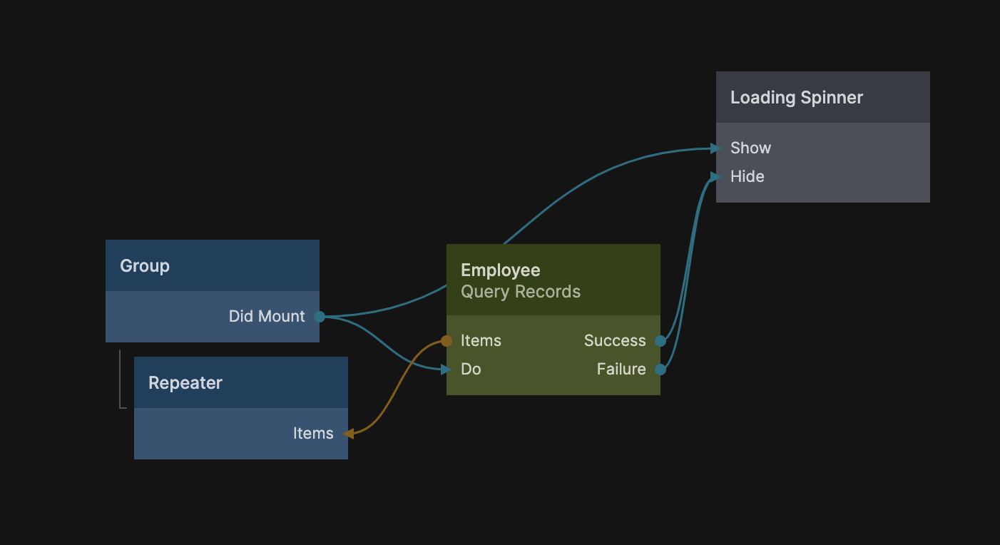Click the brown Items output port dot
Viewport: 1000px width, 545px height.
447,341
